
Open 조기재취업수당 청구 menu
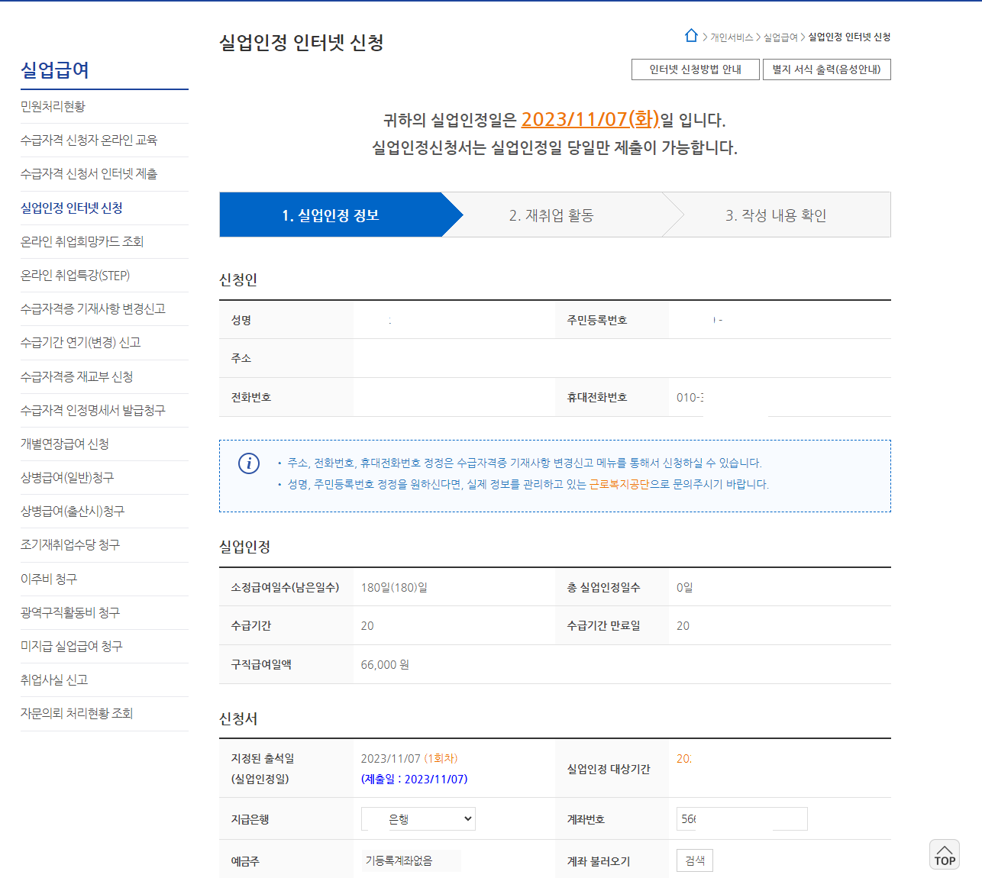pyautogui.click(x=69, y=544)
